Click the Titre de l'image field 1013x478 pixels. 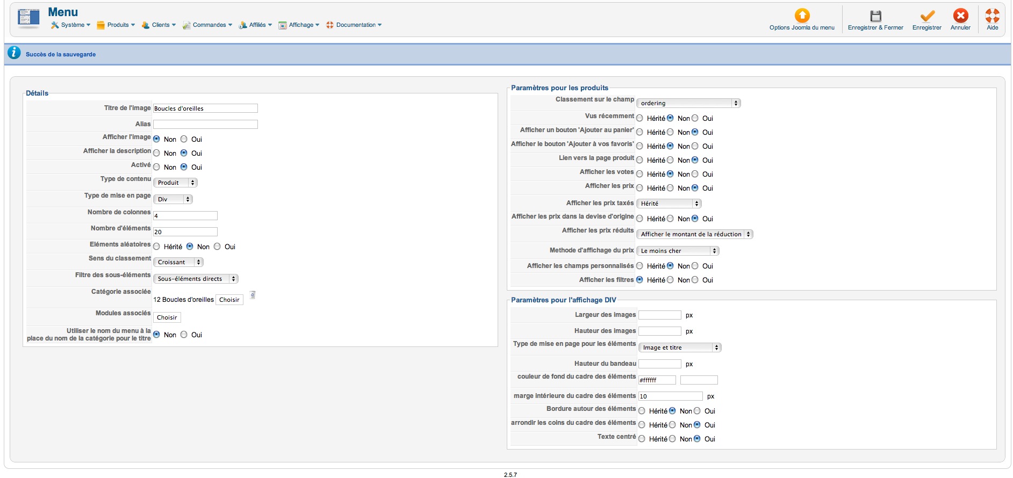[205, 108]
